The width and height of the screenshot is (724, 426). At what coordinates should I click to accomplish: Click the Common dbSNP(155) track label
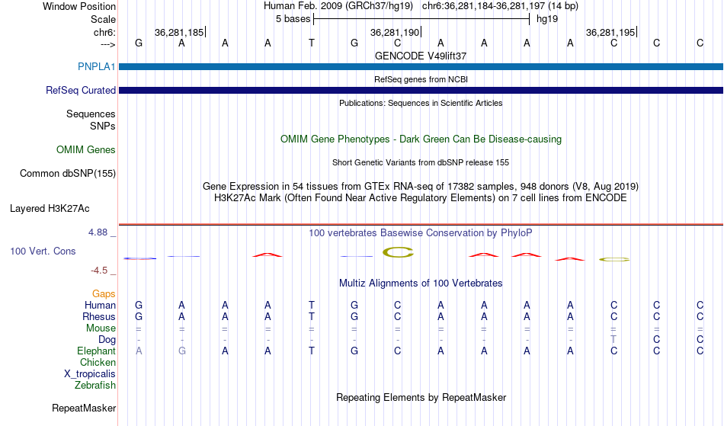[68, 173]
